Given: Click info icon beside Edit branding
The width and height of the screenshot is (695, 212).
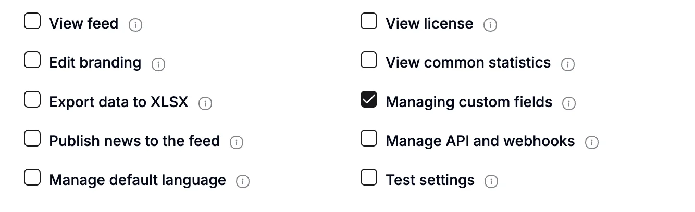Looking at the screenshot, I should (x=158, y=64).
